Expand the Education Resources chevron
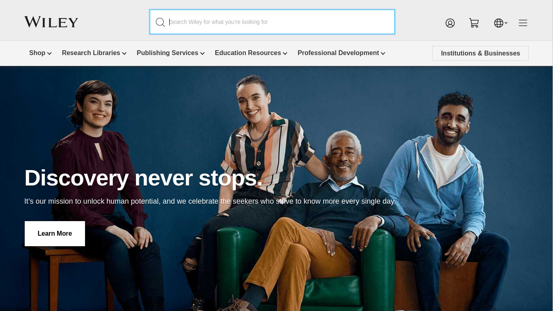 pos(285,53)
